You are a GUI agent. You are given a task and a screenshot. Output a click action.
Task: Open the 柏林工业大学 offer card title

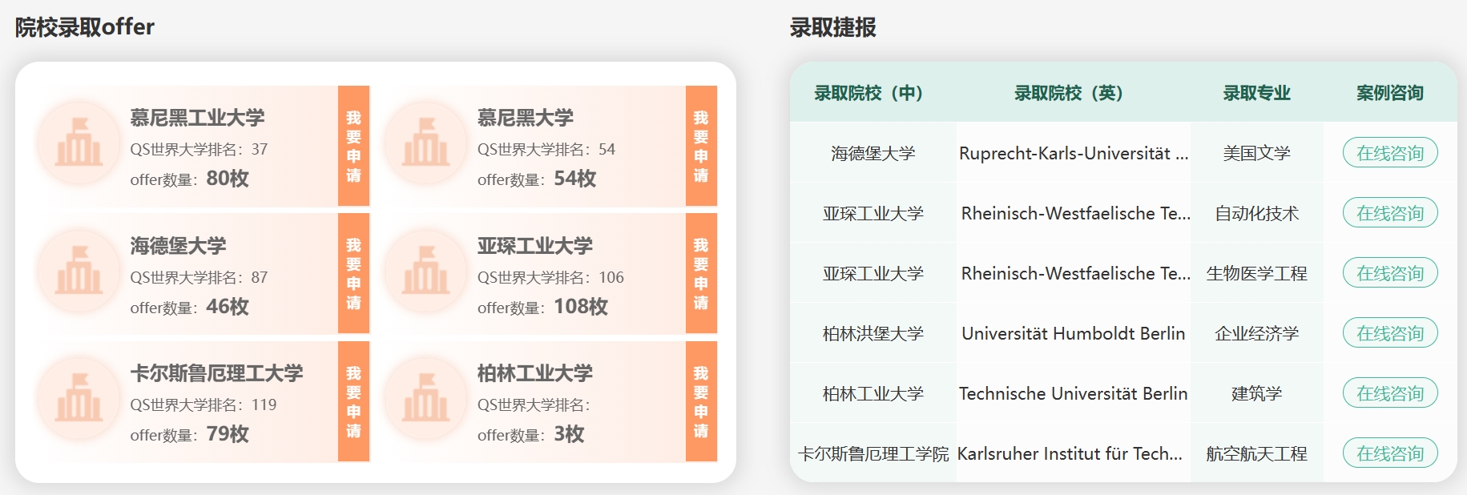tap(535, 373)
